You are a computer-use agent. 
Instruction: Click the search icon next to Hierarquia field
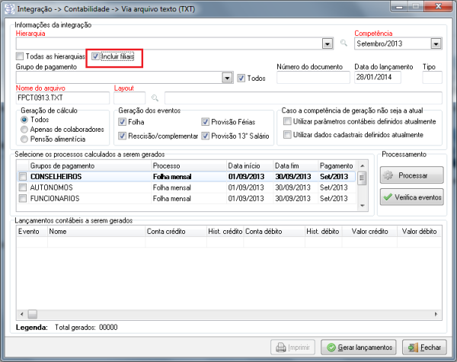(344, 44)
